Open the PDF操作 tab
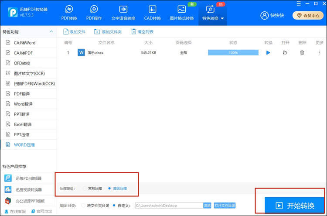The height and width of the screenshot is (216, 327). (x=94, y=13)
